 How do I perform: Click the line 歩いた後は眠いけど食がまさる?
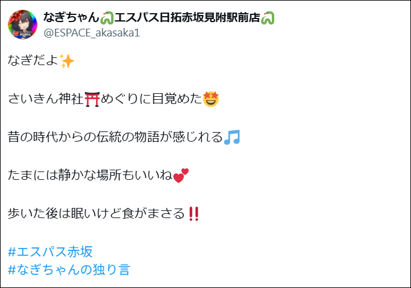click(103, 213)
